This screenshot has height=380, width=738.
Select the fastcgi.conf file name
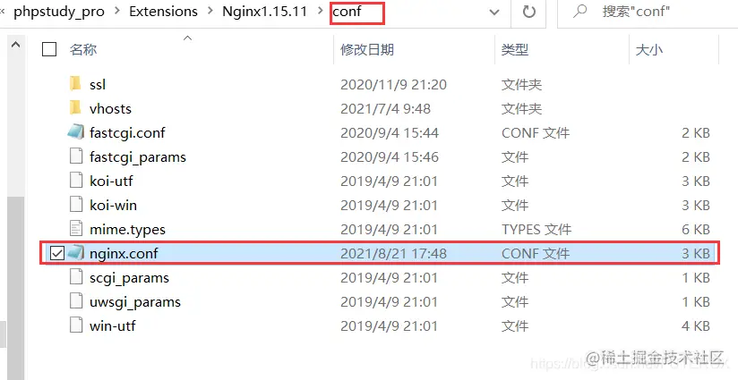127,133
